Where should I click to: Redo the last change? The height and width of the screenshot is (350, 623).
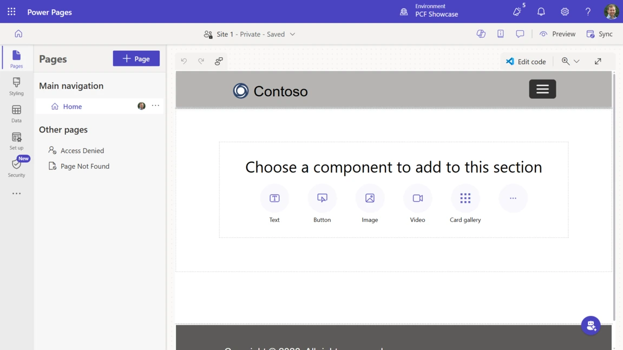tap(201, 61)
